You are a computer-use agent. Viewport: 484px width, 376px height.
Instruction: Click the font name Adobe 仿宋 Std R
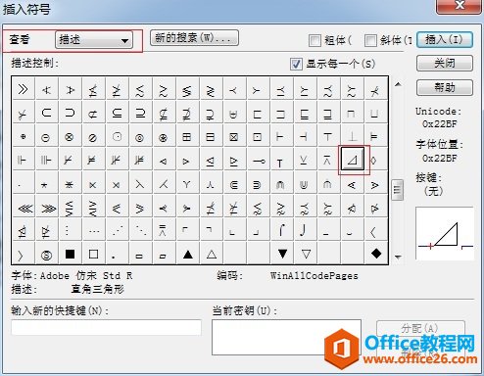click(x=86, y=276)
